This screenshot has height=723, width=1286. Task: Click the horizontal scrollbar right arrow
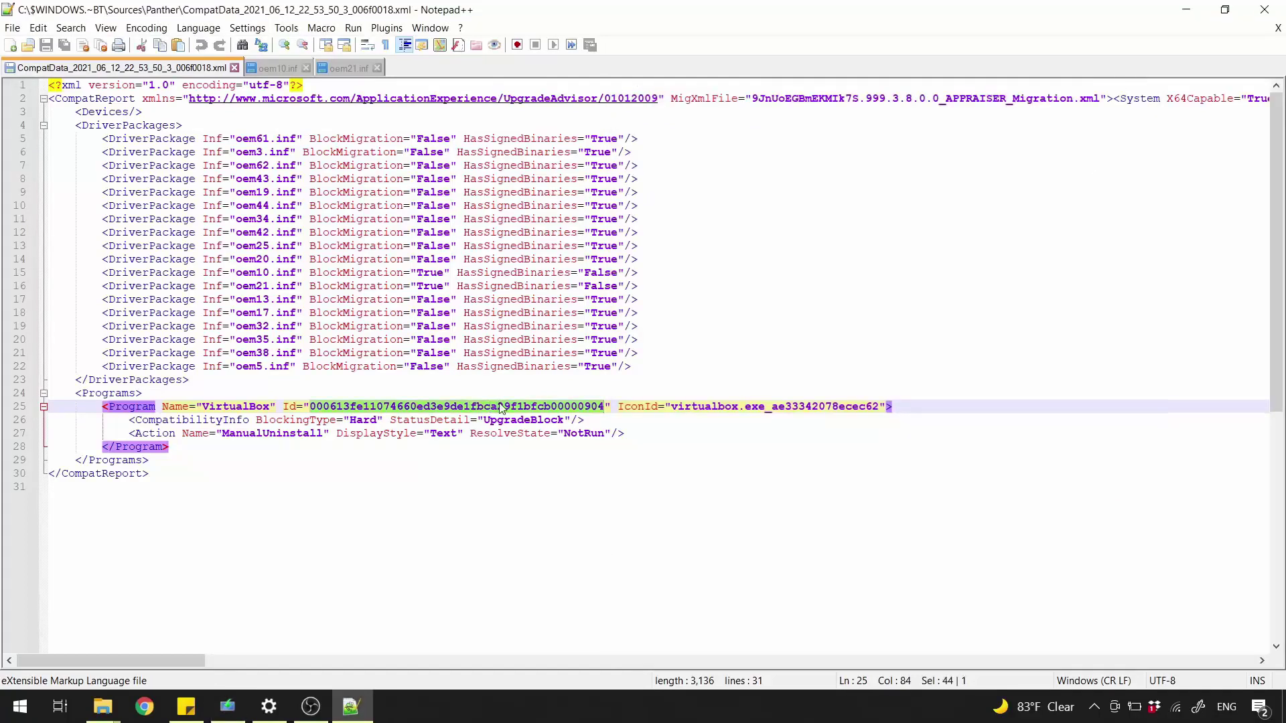[x=1262, y=661]
